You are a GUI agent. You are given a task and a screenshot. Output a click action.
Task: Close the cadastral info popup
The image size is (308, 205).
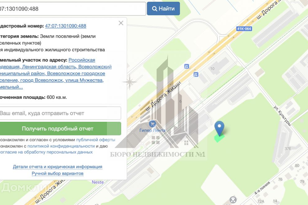[121, 23]
